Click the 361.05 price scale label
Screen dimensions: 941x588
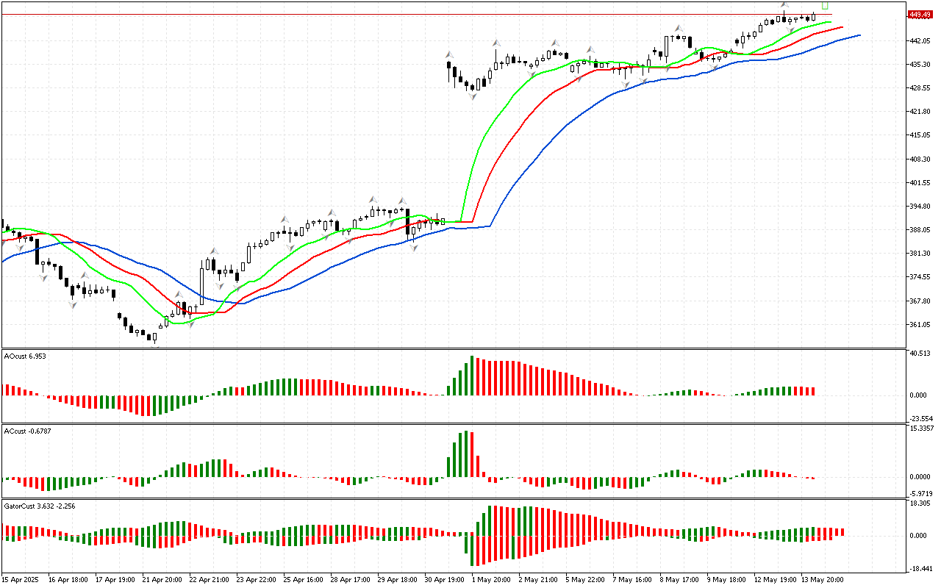920,325
